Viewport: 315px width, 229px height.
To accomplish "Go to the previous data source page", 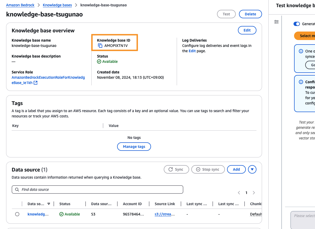I will [239, 193].
